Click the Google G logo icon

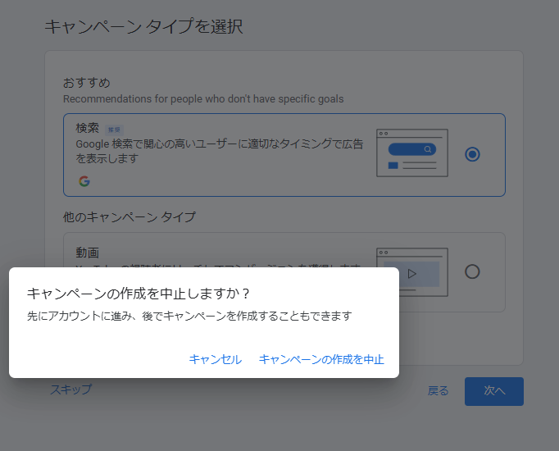pos(84,181)
